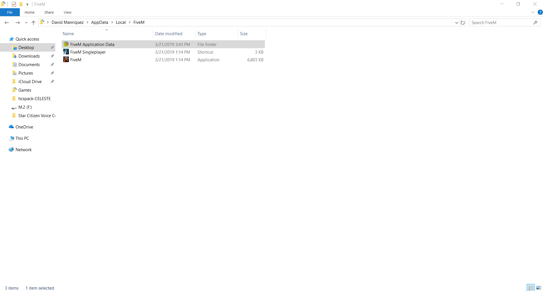
Task: Click the Network icon in sidebar
Action: [11, 149]
